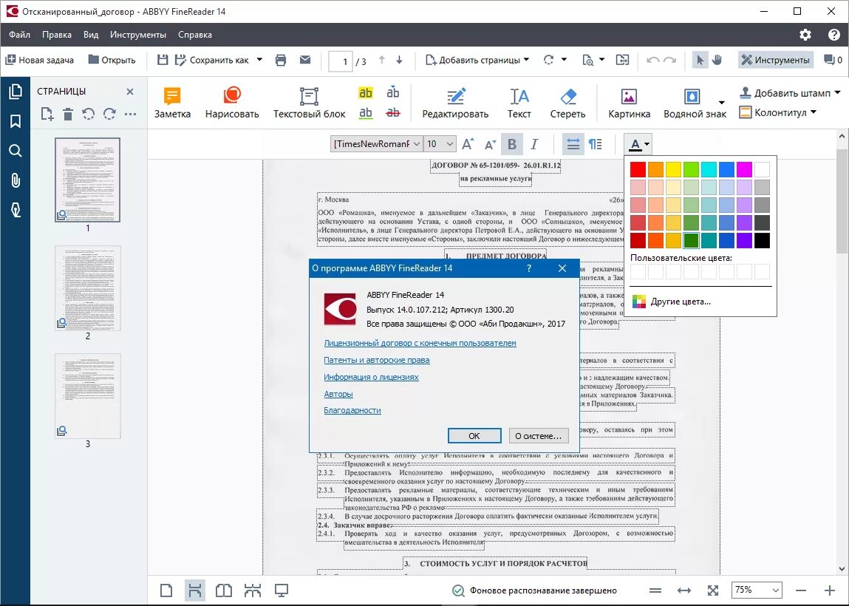Click New task (Новая задача) button
The height and width of the screenshot is (606, 849).
coord(39,60)
